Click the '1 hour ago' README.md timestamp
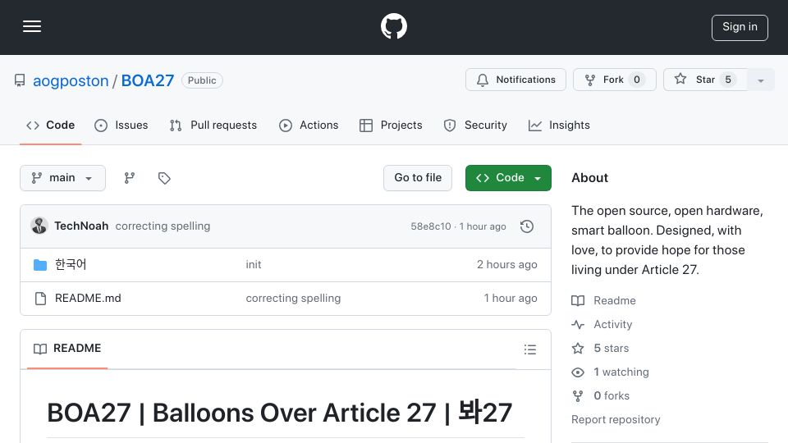The image size is (788, 443). 511,299
